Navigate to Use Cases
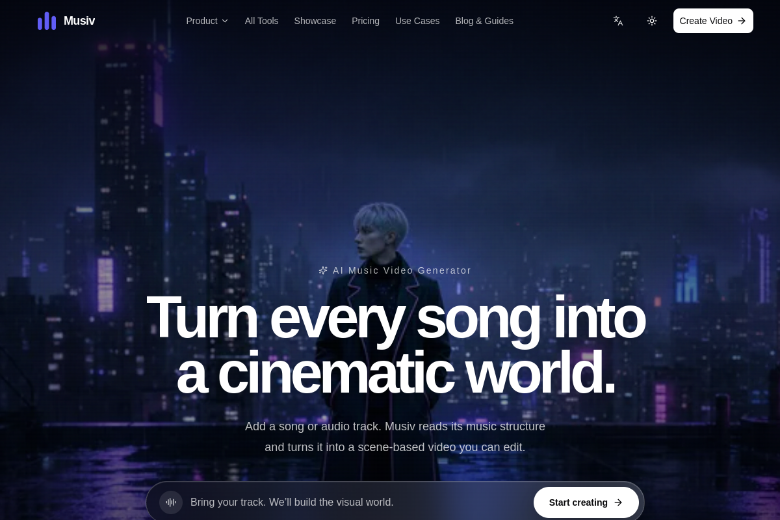780x520 pixels. (417, 21)
